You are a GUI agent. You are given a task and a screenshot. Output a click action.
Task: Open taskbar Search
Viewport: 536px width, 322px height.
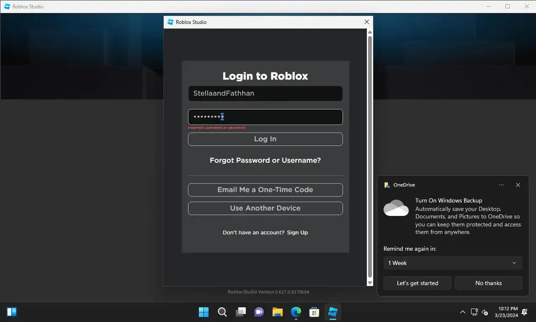click(222, 312)
